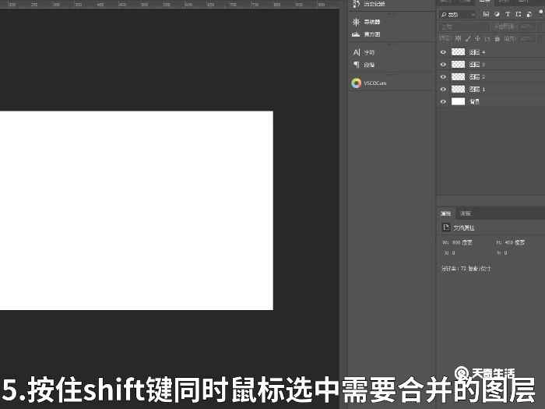
Task: Hide layer 图层 3 with eye icon
Action: pyautogui.click(x=443, y=65)
